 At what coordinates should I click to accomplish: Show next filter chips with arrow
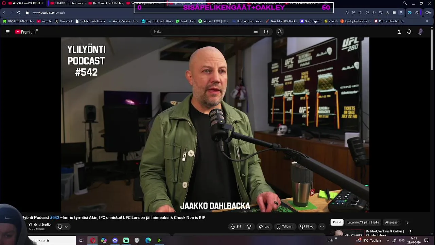(x=407, y=223)
